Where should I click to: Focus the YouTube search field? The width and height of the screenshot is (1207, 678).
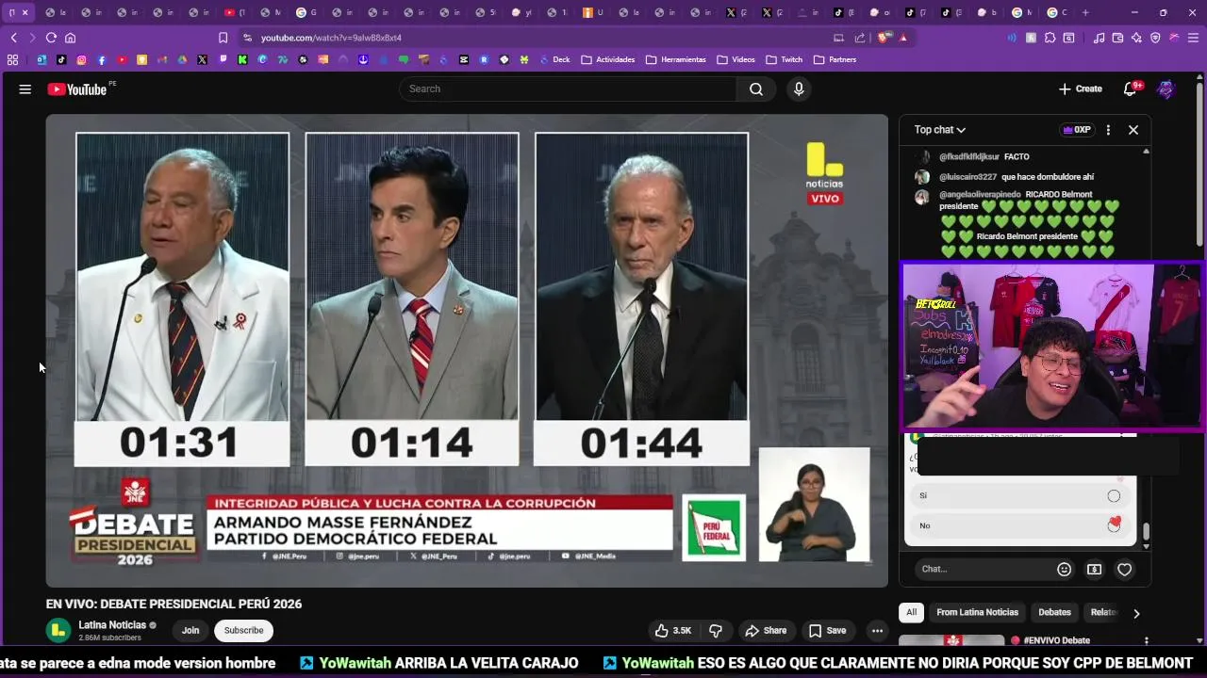coord(568,89)
